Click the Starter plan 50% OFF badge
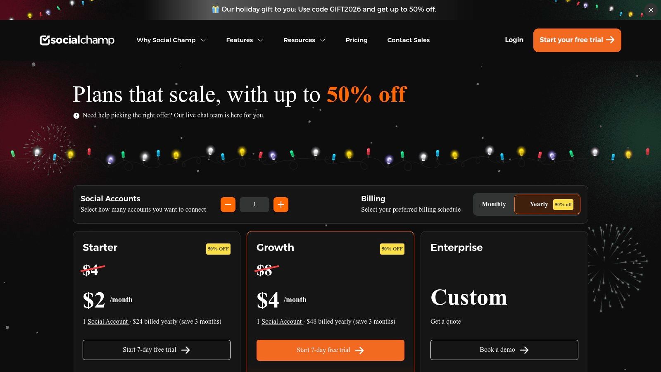 click(x=218, y=249)
